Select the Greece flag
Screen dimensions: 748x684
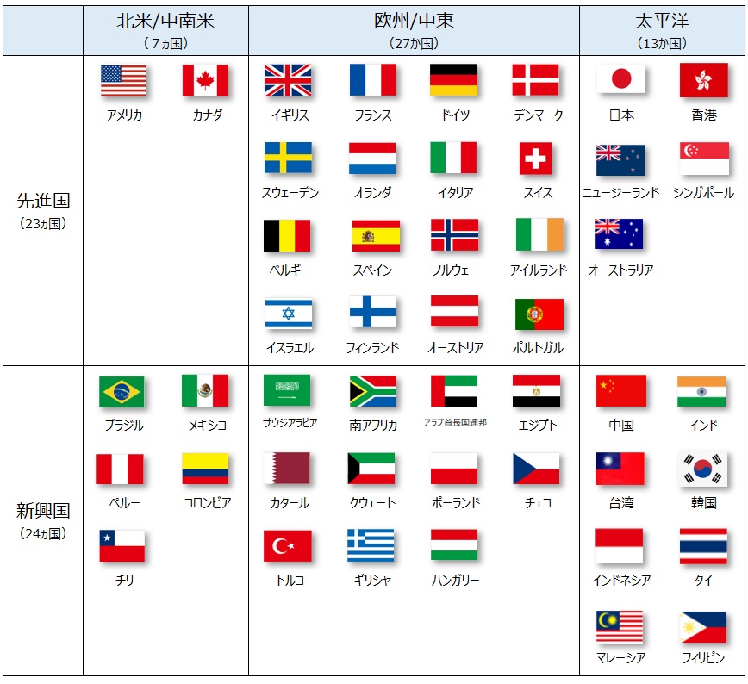pos(371,545)
